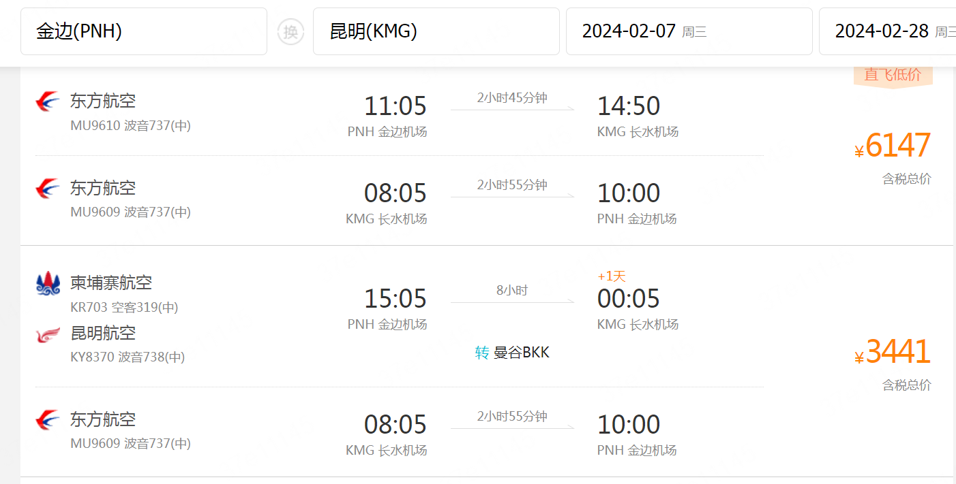Click the +1天 next-day arrival indicator
The image size is (956, 484).
click(x=612, y=276)
